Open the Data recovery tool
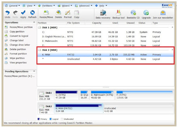Image resolution: width=178 pixels, height=128 pixels. coord(103,13)
